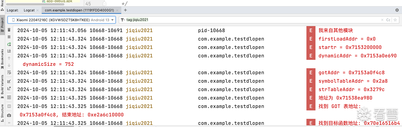Open filter history dropdown funnel icon

pos(123,20)
